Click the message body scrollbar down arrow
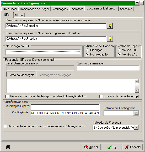The width and height of the screenshot is (145, 152). 137,90
